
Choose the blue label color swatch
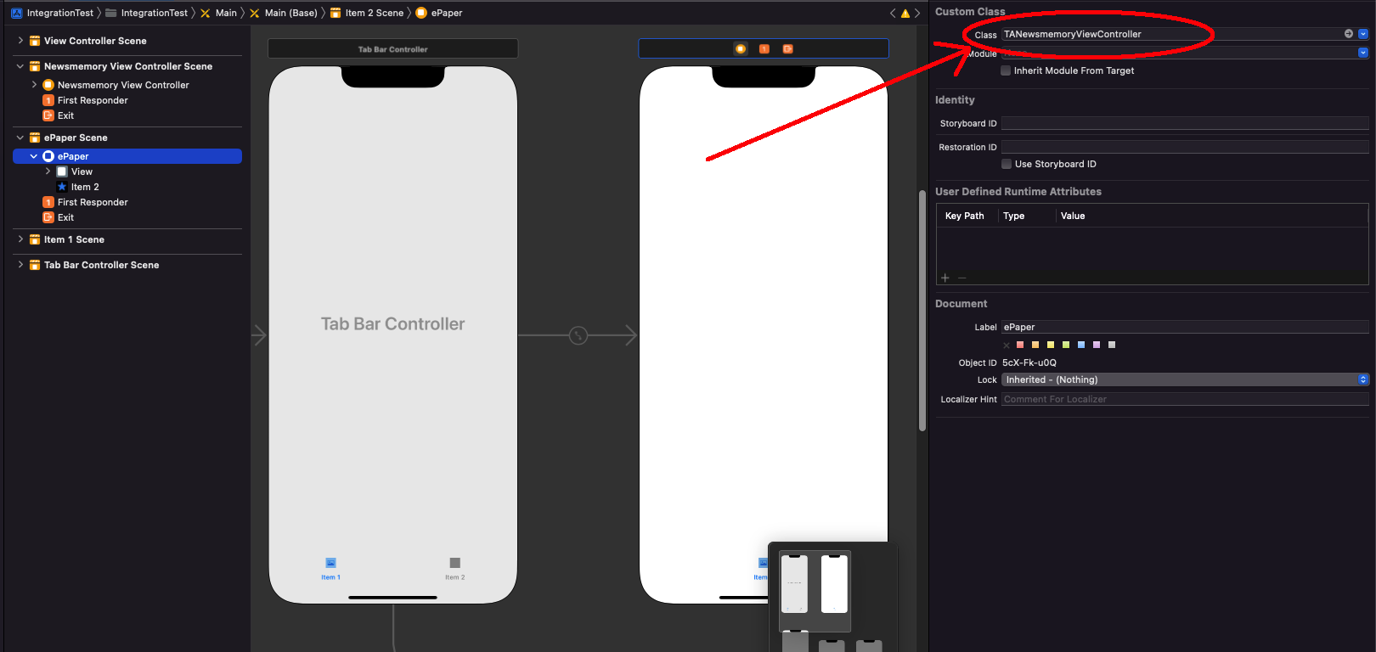coord(1081,345)
